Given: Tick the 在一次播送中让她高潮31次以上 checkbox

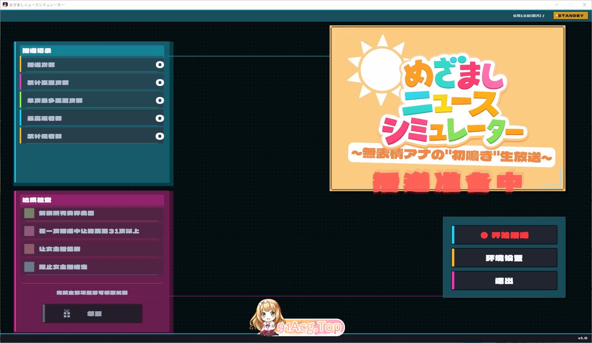Looking at the screenshot, I should (x=29, y=231).
